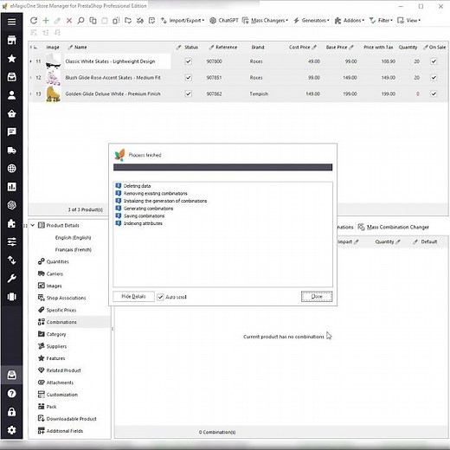
Task: Sort products by the Cost Price column
Action: [299, 47]
